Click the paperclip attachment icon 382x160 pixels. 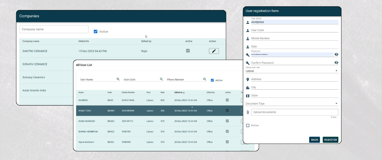tap(248, 112)
